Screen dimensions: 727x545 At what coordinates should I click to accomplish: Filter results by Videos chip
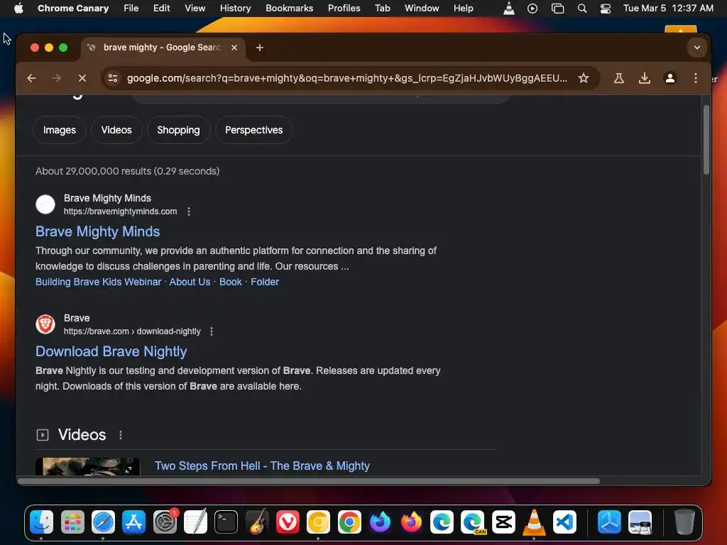[116, 131]
